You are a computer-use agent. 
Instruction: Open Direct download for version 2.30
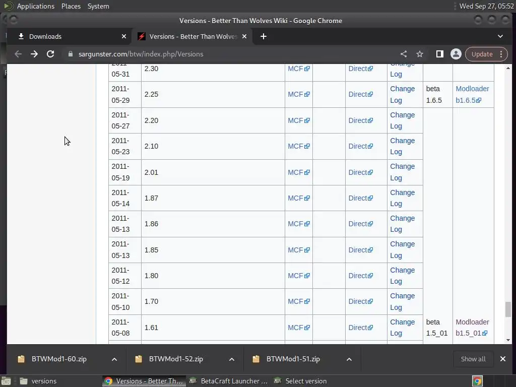click(x=360, y=69)
